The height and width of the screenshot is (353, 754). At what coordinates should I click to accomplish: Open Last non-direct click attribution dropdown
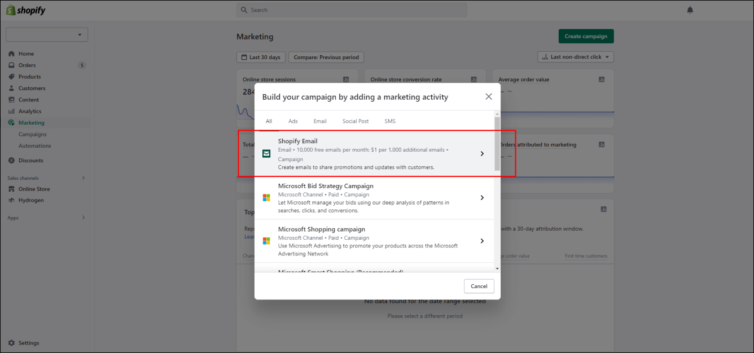[x=576, y=57]
